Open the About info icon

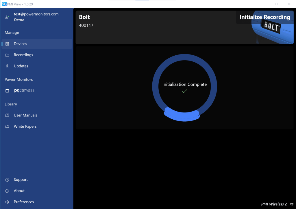tap(7, 191)
